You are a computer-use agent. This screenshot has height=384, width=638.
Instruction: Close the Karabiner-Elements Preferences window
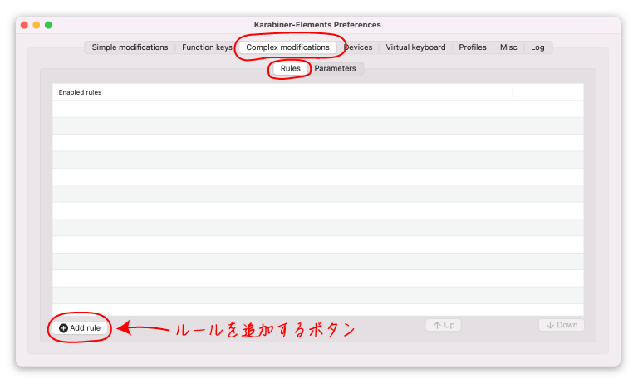tap(24, 25)
